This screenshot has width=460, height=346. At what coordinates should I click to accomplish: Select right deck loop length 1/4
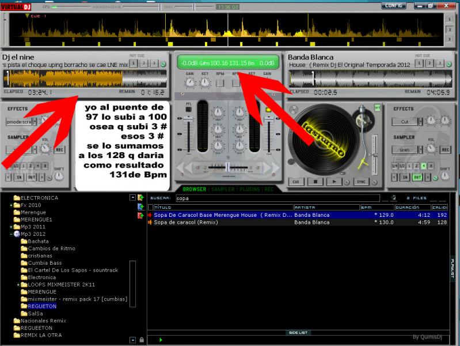(x=394, y=166)
